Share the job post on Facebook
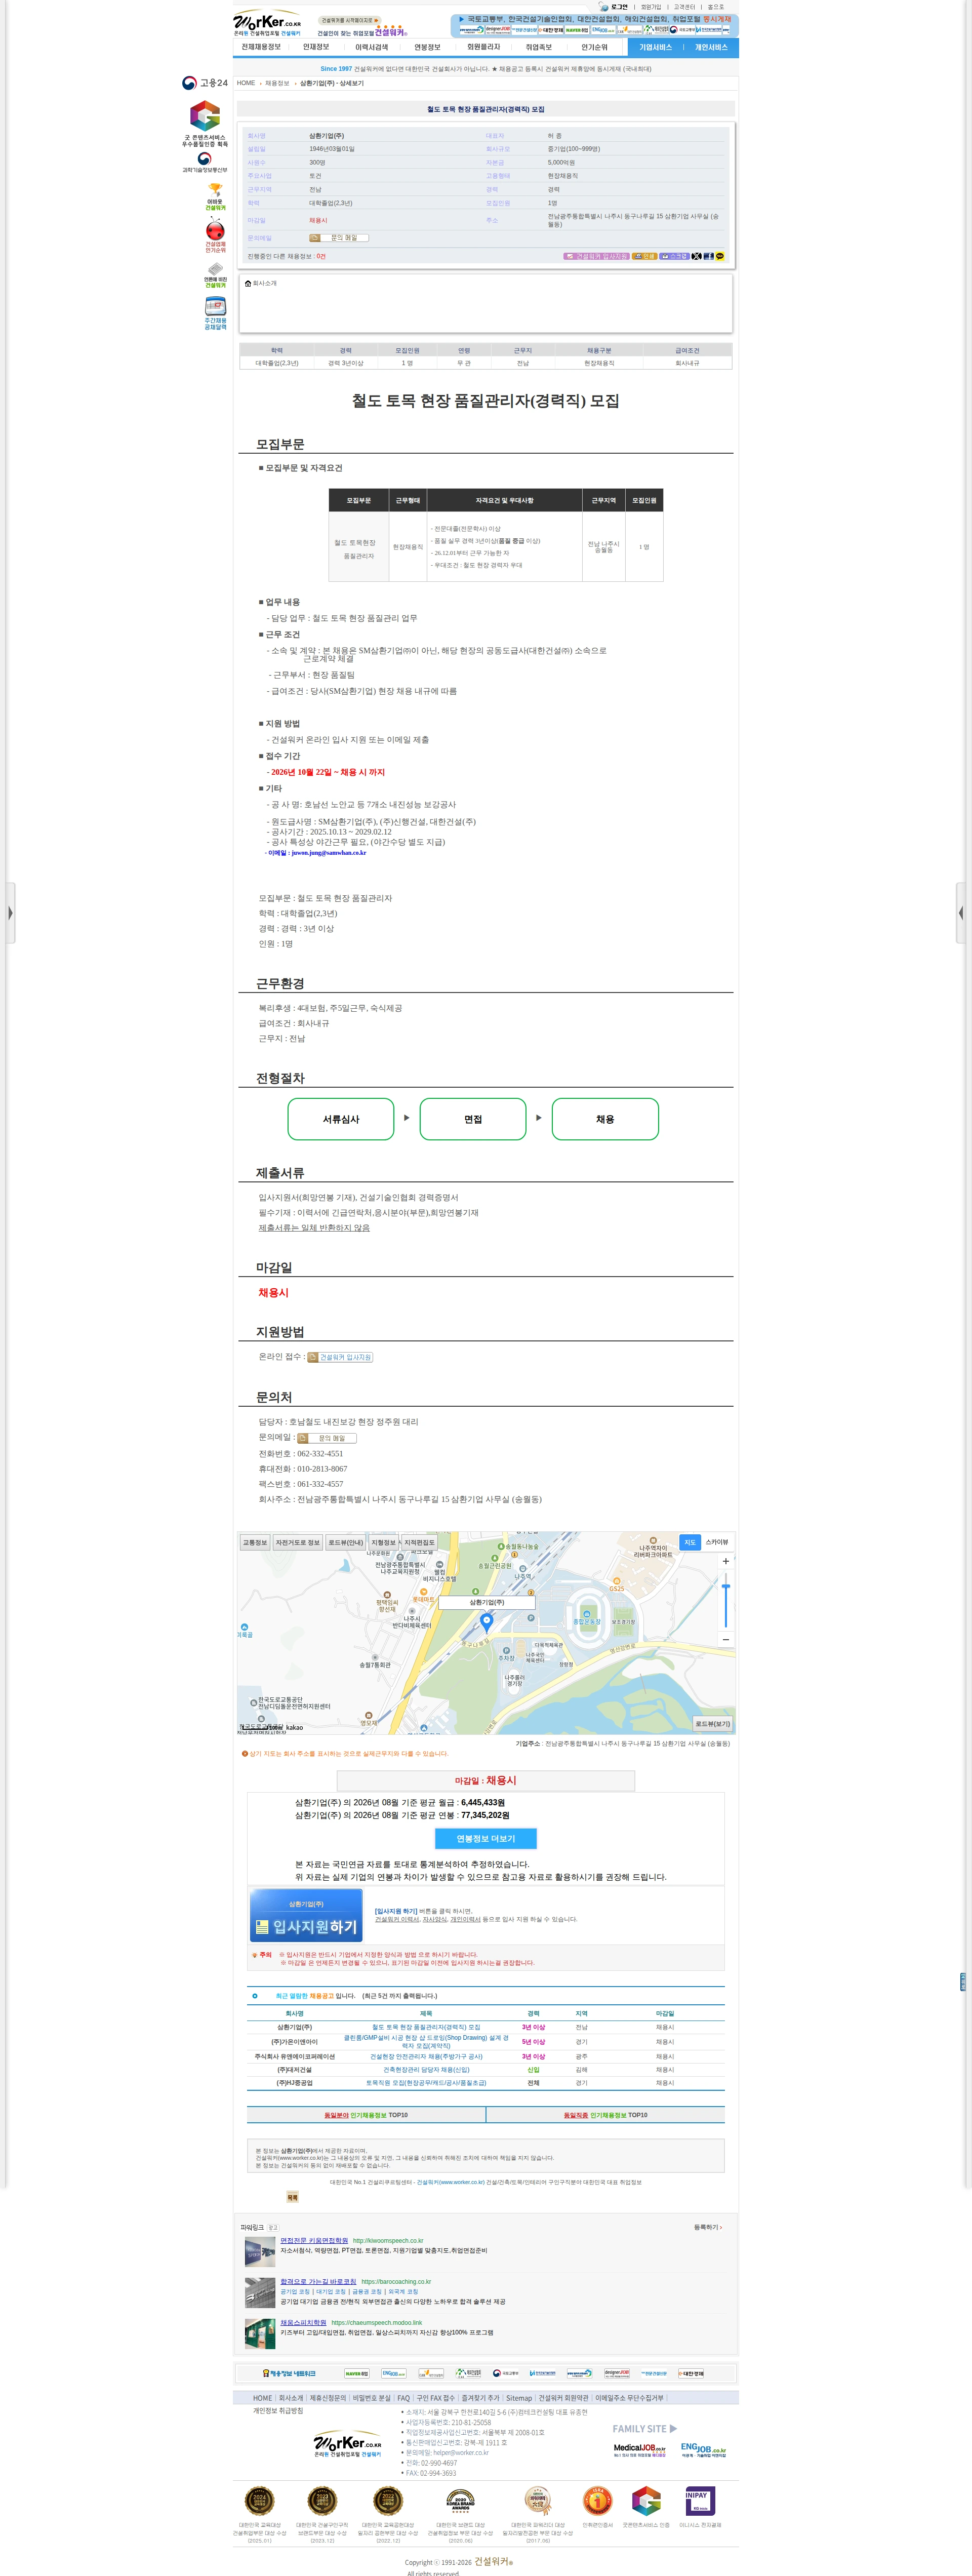This screenshot has width=972, height=2576. tap(708, 256)
